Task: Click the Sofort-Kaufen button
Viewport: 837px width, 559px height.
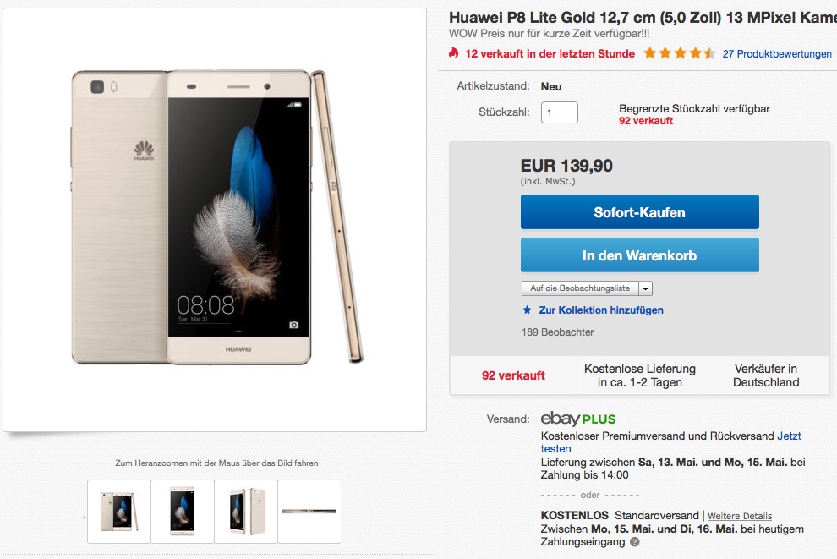Action: pyautogui.click(x=639, y=212)
